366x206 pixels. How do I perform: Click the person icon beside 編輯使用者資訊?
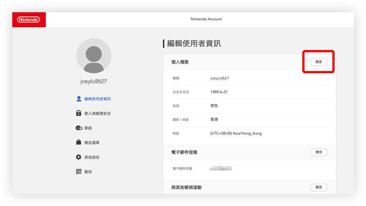coord(78,99)
